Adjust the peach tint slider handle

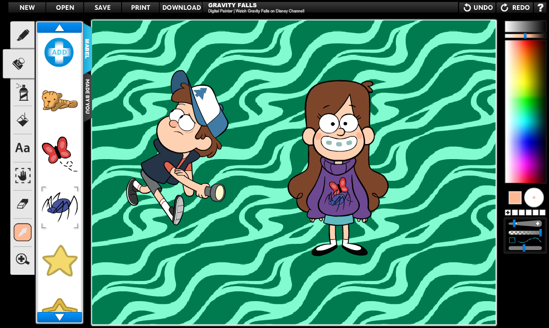[x=525, y=36]
